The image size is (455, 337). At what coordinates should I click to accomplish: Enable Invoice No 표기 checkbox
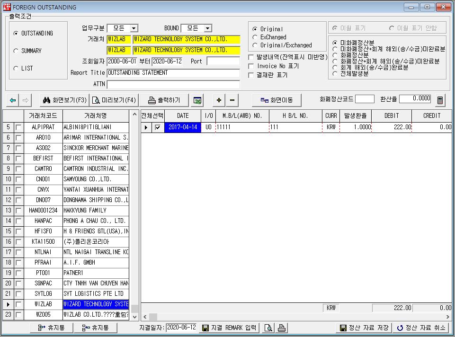tap(251, 66)
